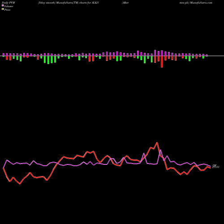Click the chart header mentioning ALKS

[x=68, y=3]
